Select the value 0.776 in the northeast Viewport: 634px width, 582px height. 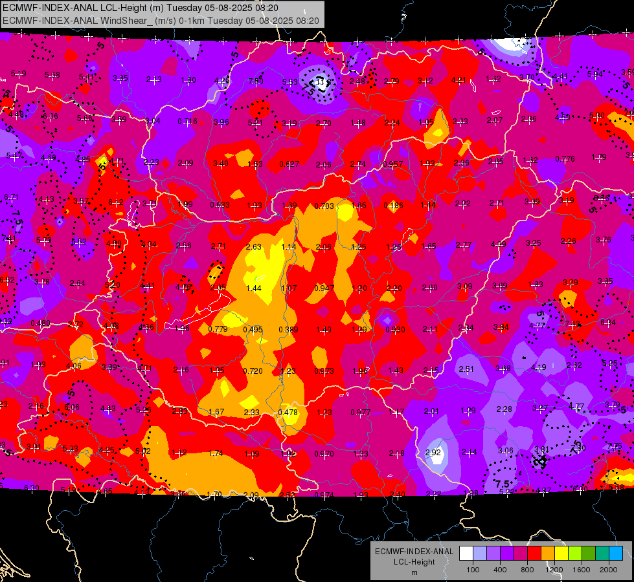pos(565,158)
